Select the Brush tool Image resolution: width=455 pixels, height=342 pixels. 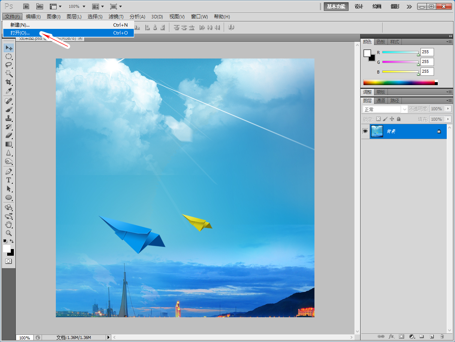9,109
